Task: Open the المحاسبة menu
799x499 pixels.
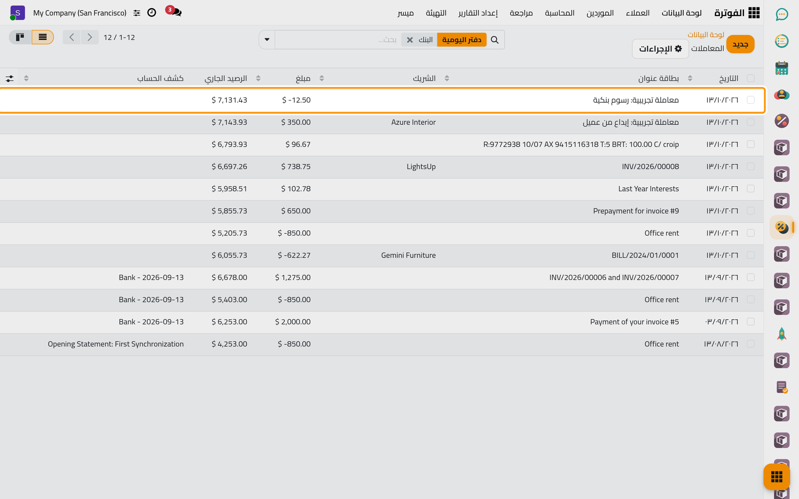Action: pos(560,13)
